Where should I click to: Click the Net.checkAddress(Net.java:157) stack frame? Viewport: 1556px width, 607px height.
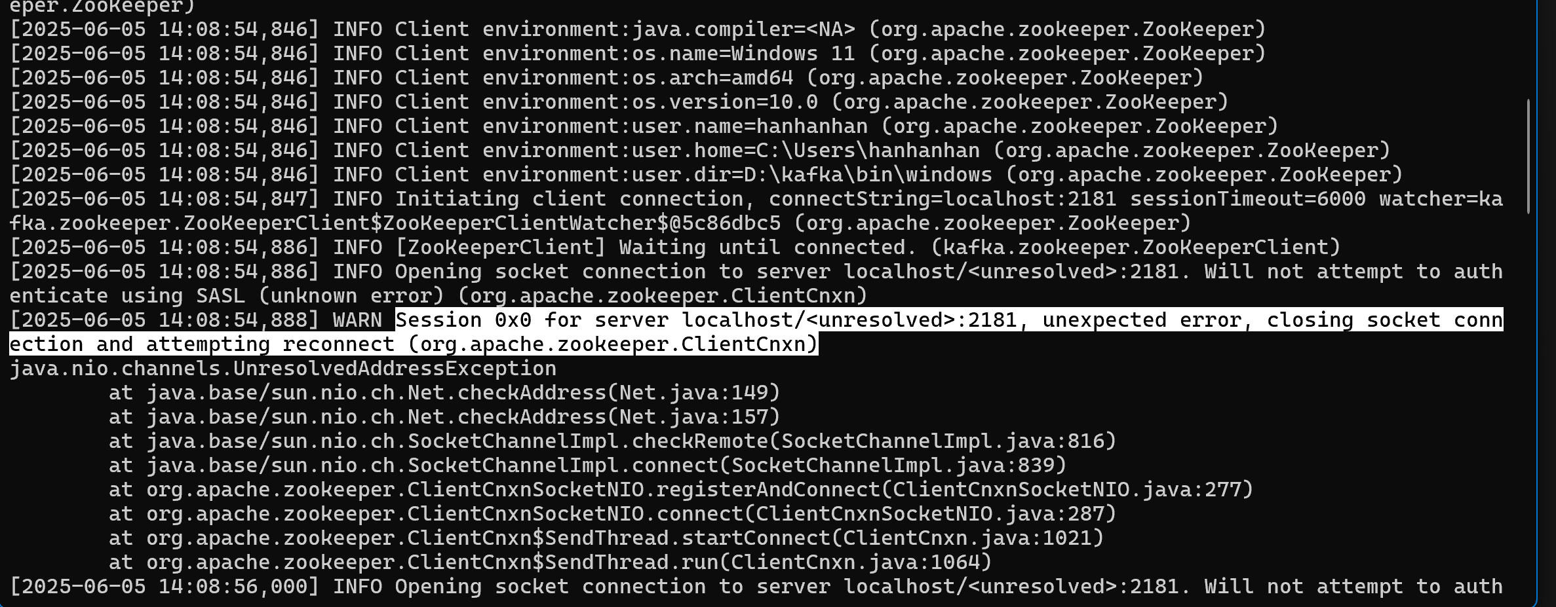[444, 417]
